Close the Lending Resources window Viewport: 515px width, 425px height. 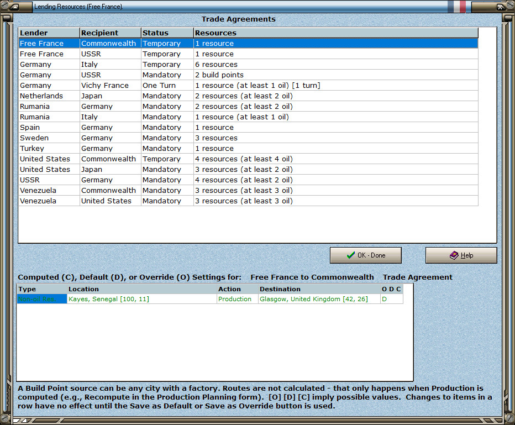pos(500,7)
